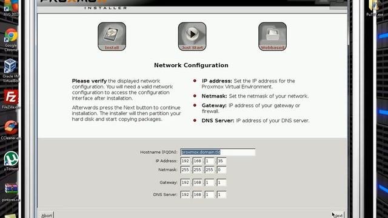This screenshot has height=218, width=388.
Task: Click the Install hard disk icon
Action: (112, 36)
